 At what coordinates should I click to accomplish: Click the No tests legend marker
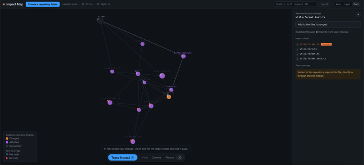(7, 158)
